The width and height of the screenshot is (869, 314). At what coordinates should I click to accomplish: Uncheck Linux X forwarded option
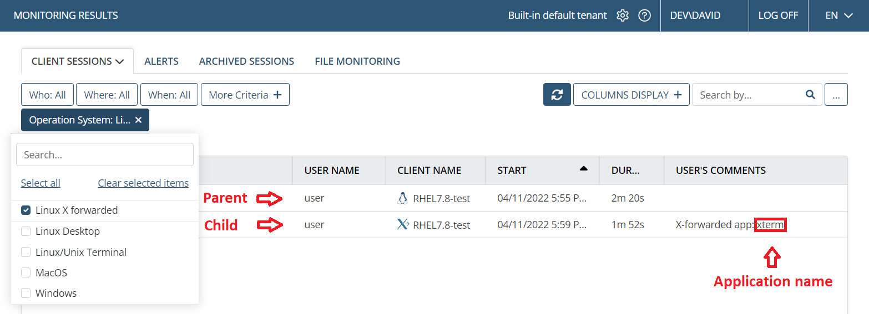pyautogui.click(x=26, y=210)
